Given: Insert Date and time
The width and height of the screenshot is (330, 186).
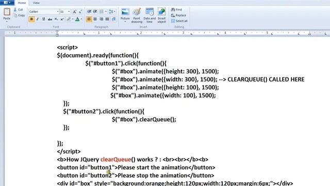Looking at the screenshot, I should click(150, 16).
